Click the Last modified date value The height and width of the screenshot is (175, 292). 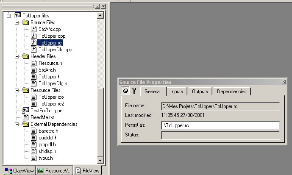tap(183, 115)
